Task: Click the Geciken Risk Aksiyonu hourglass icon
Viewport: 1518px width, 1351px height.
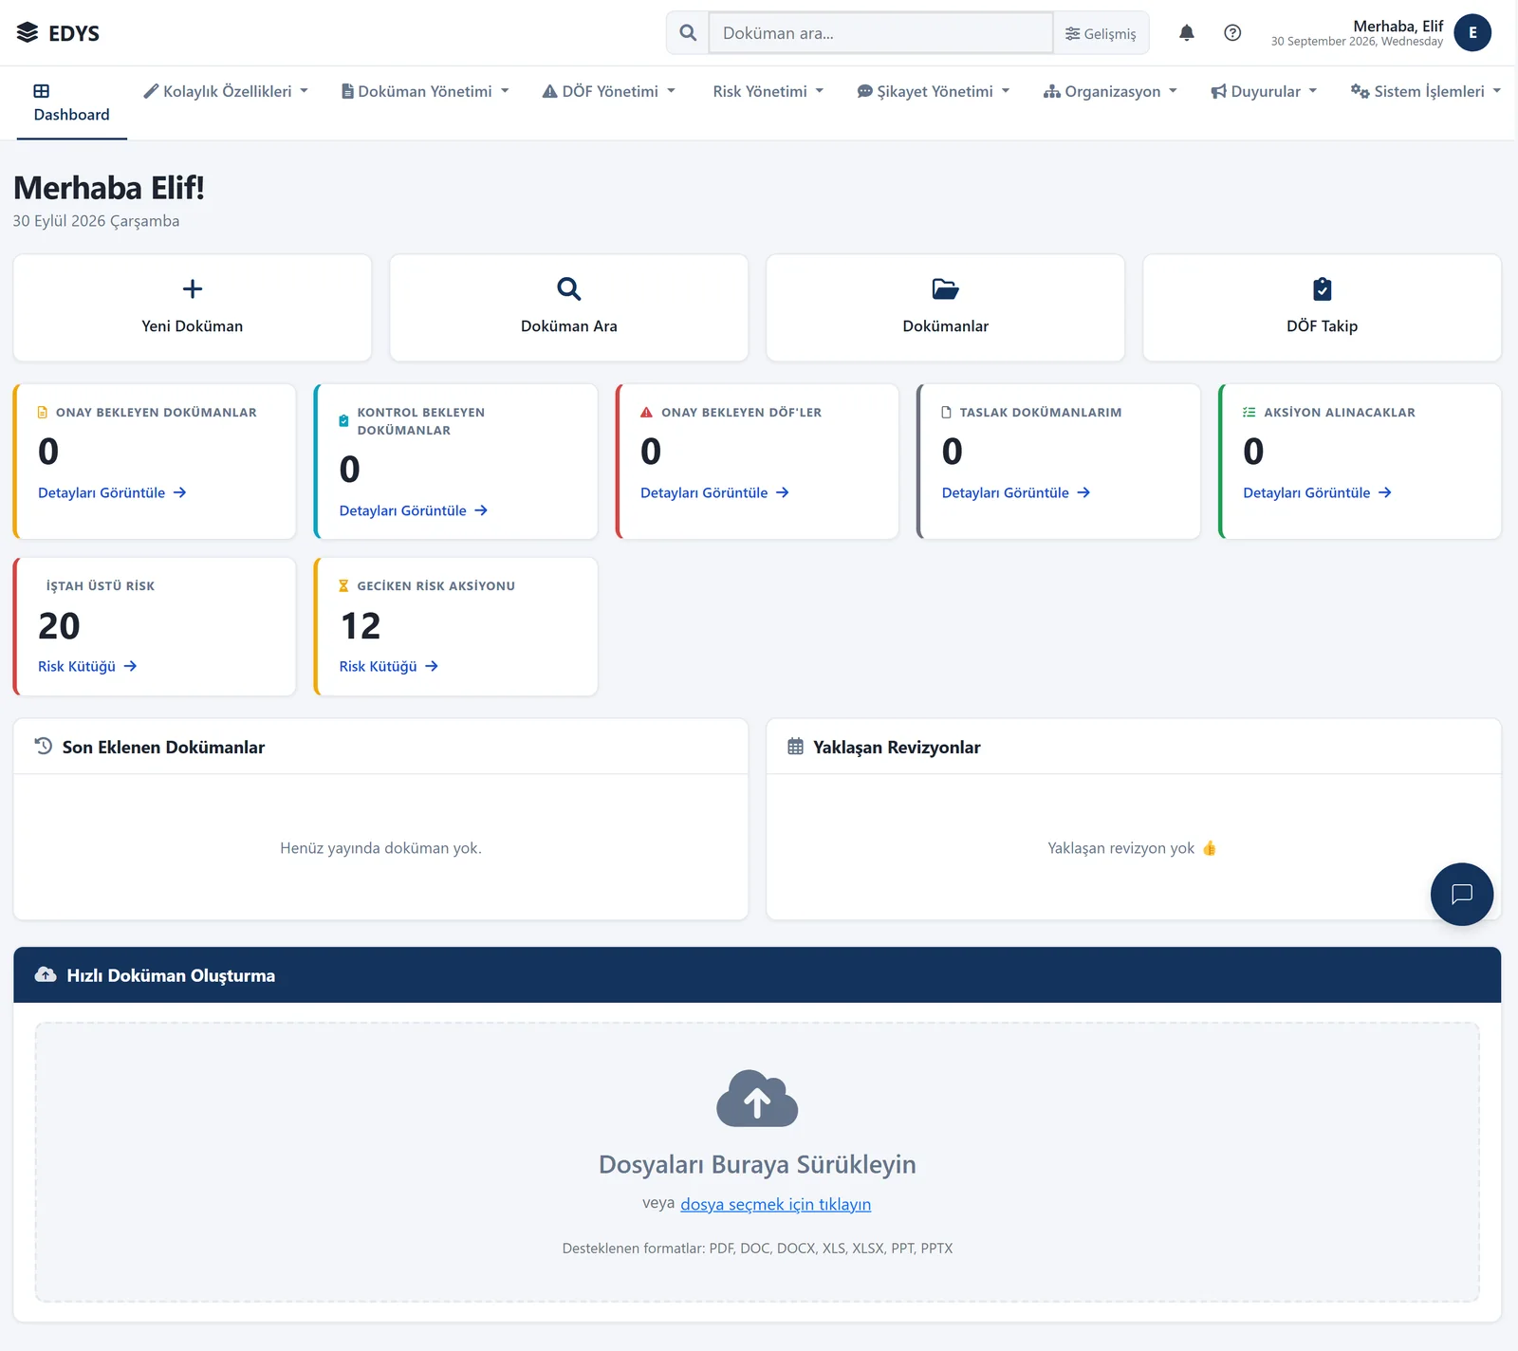Action: pyautogui.click(x=343, y=586)
